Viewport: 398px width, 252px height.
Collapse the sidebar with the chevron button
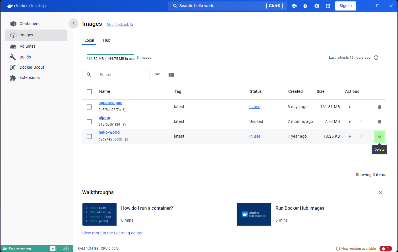coord(73,23)
